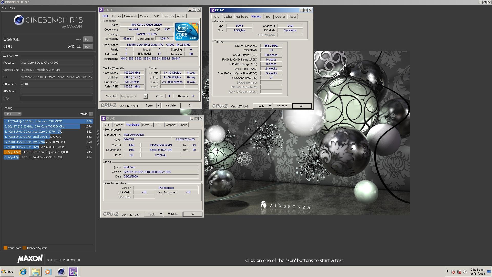Click CPU-Z icon in CPU window title
The image size is (492, 277).
[x=101, y=10]
